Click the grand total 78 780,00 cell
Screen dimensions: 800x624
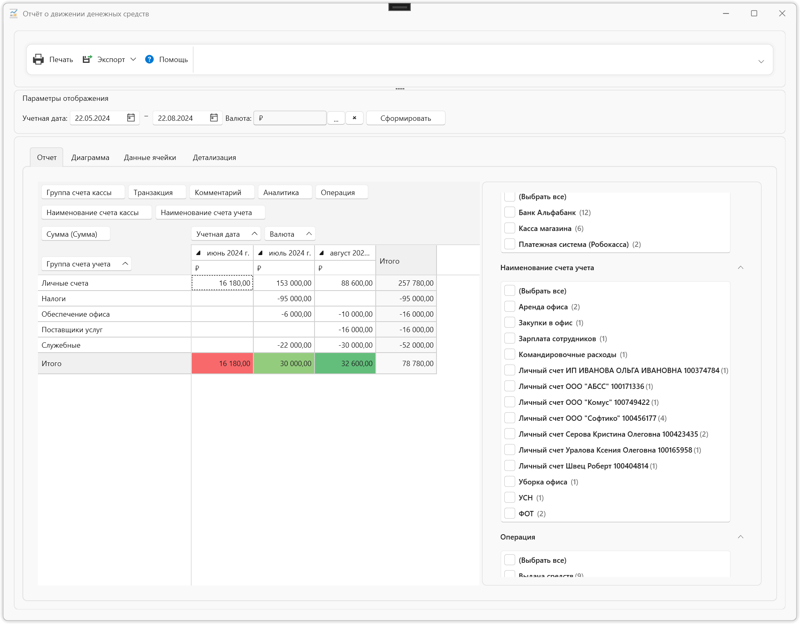coord(406,363)
